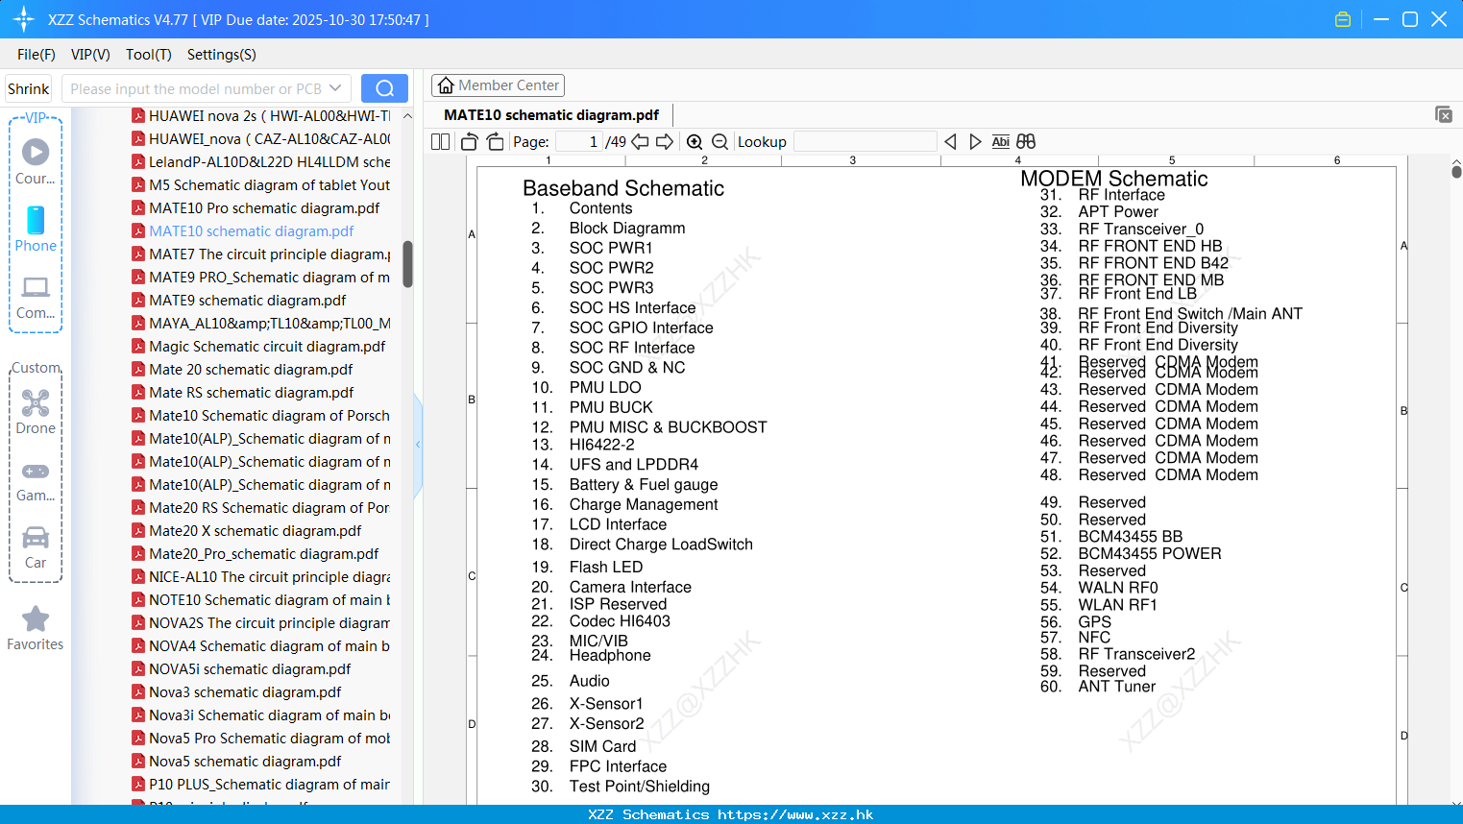
Task: Click the toolbox icon in title bar
Action: click(x=1343, y=19)
